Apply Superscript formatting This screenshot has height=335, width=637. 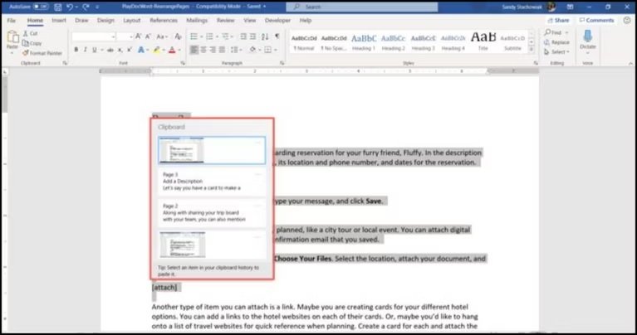[x=130, y=50]
